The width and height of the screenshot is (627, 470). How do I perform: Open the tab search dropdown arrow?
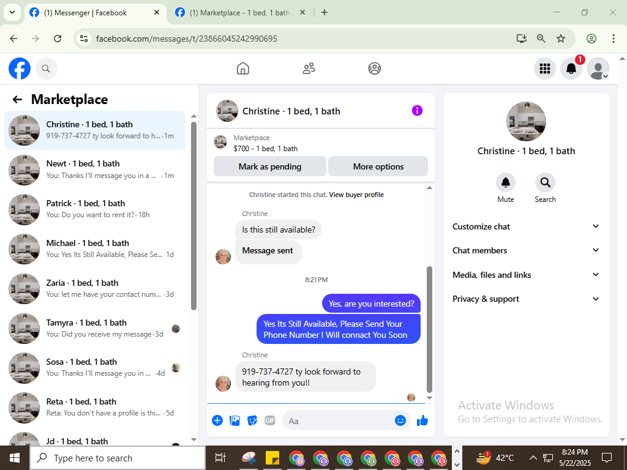[12, 12]
